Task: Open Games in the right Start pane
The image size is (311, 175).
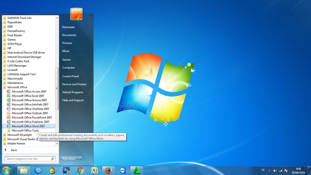Action: tap(66, 60)
